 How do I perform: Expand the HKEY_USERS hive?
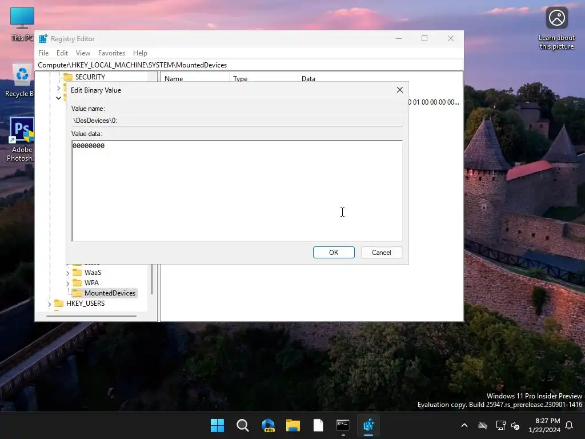49,304
